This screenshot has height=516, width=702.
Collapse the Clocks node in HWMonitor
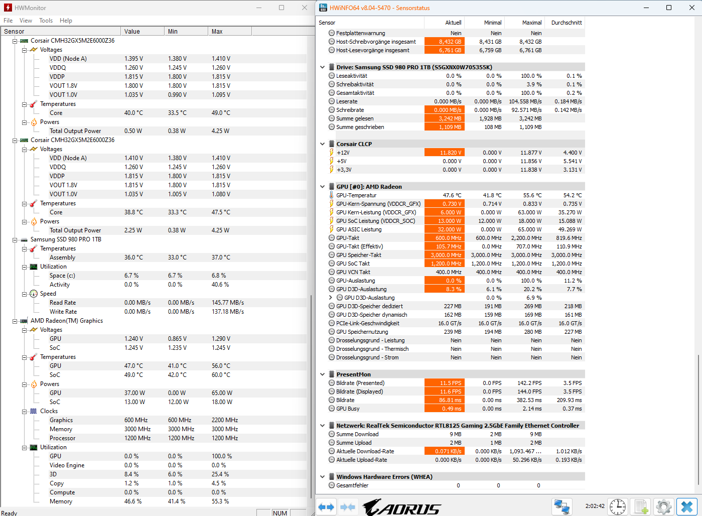pos(24,412)
